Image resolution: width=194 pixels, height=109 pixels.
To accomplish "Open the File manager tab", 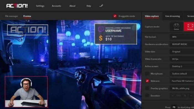I will coord(12,16).
